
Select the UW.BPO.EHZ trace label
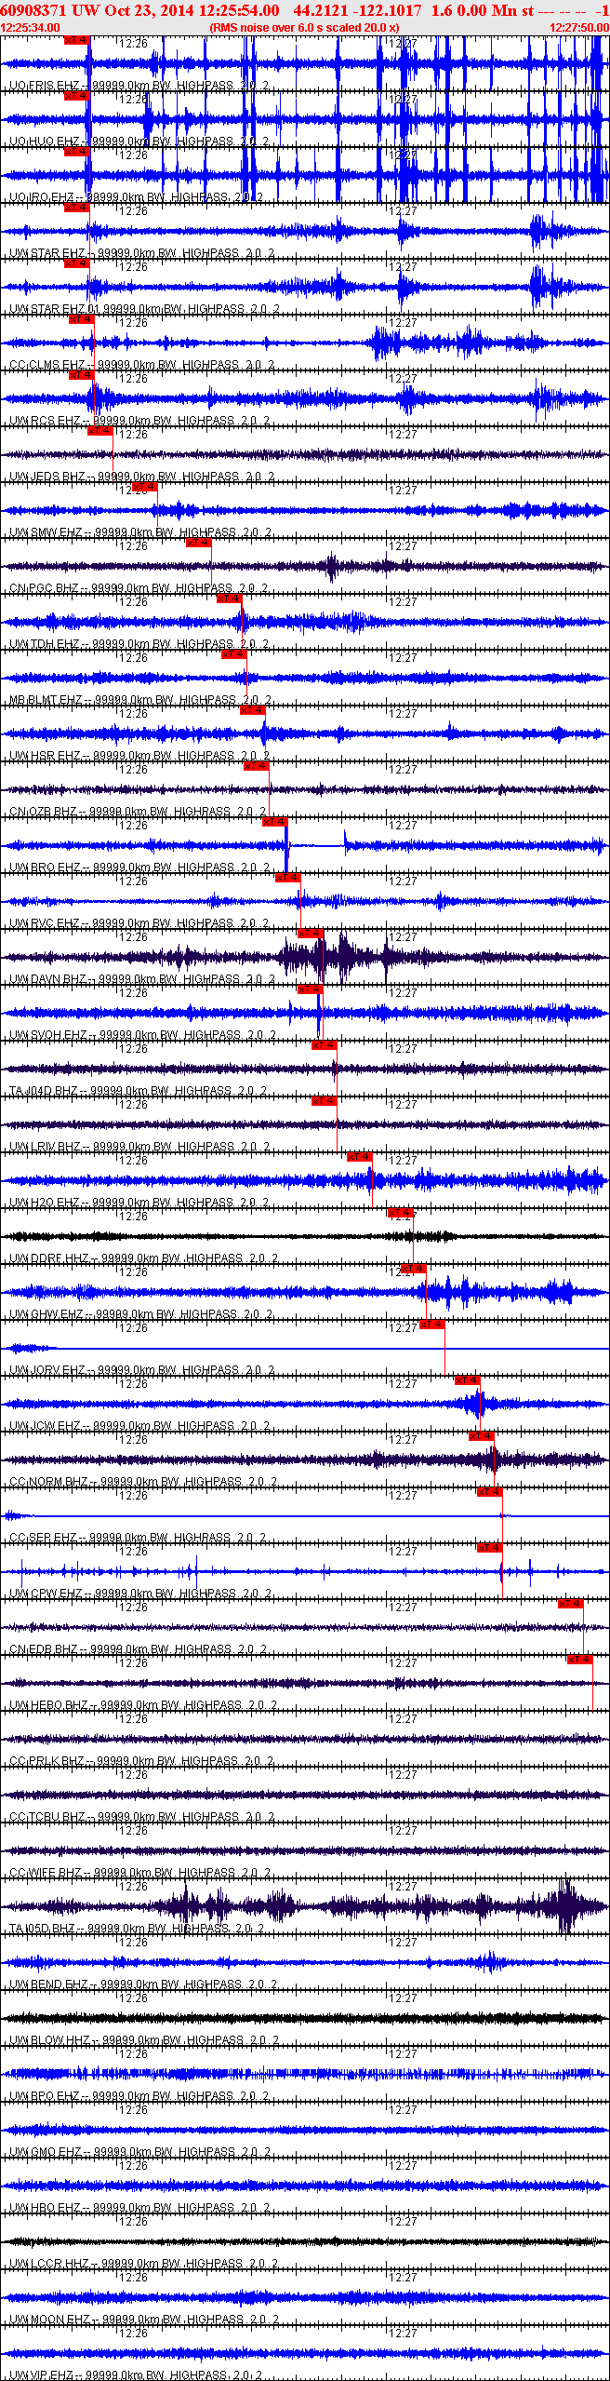coord(139,2096)
